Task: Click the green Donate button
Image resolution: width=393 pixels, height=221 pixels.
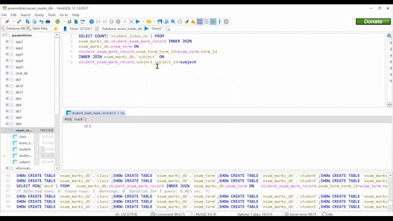Action: (373, 21)
